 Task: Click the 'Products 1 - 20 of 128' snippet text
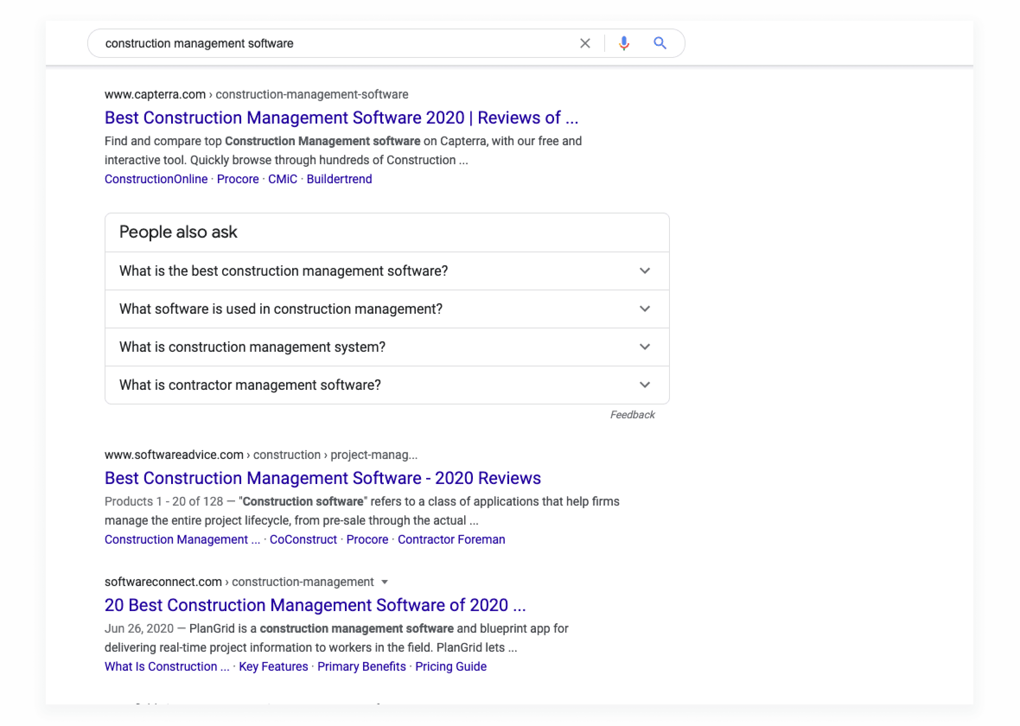coord(164,501)
